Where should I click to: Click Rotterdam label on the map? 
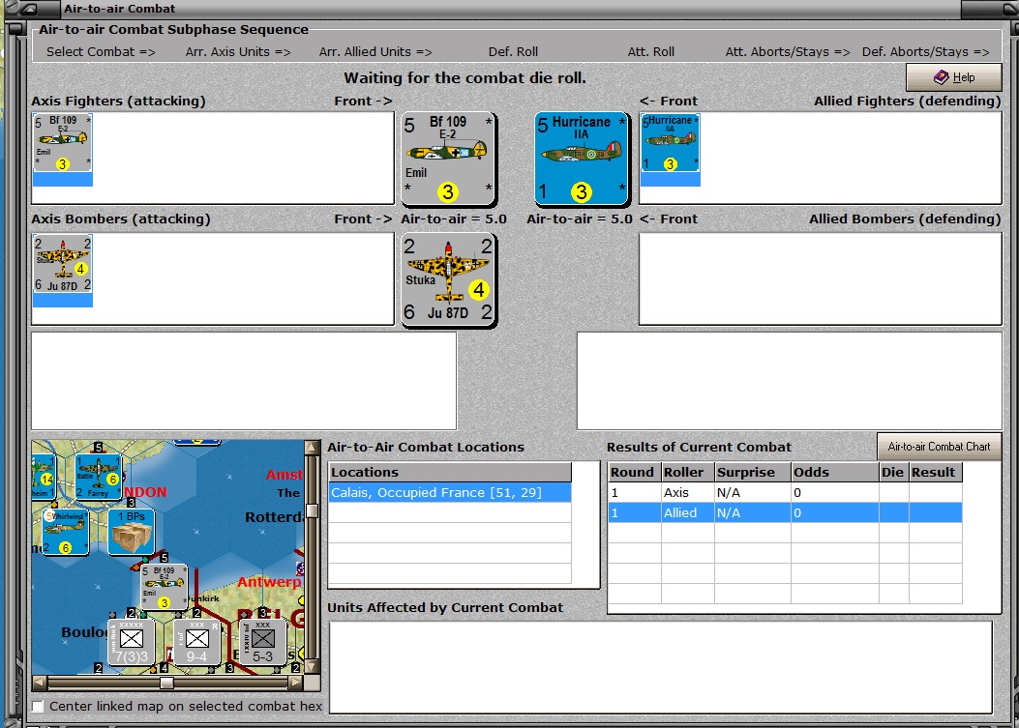274,517
